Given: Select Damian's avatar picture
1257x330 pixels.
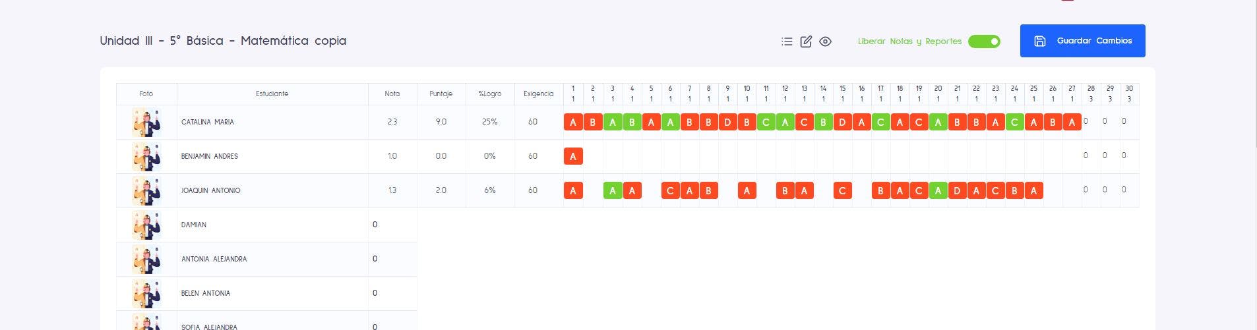Looking at the screenshot, I should [146, 225].
